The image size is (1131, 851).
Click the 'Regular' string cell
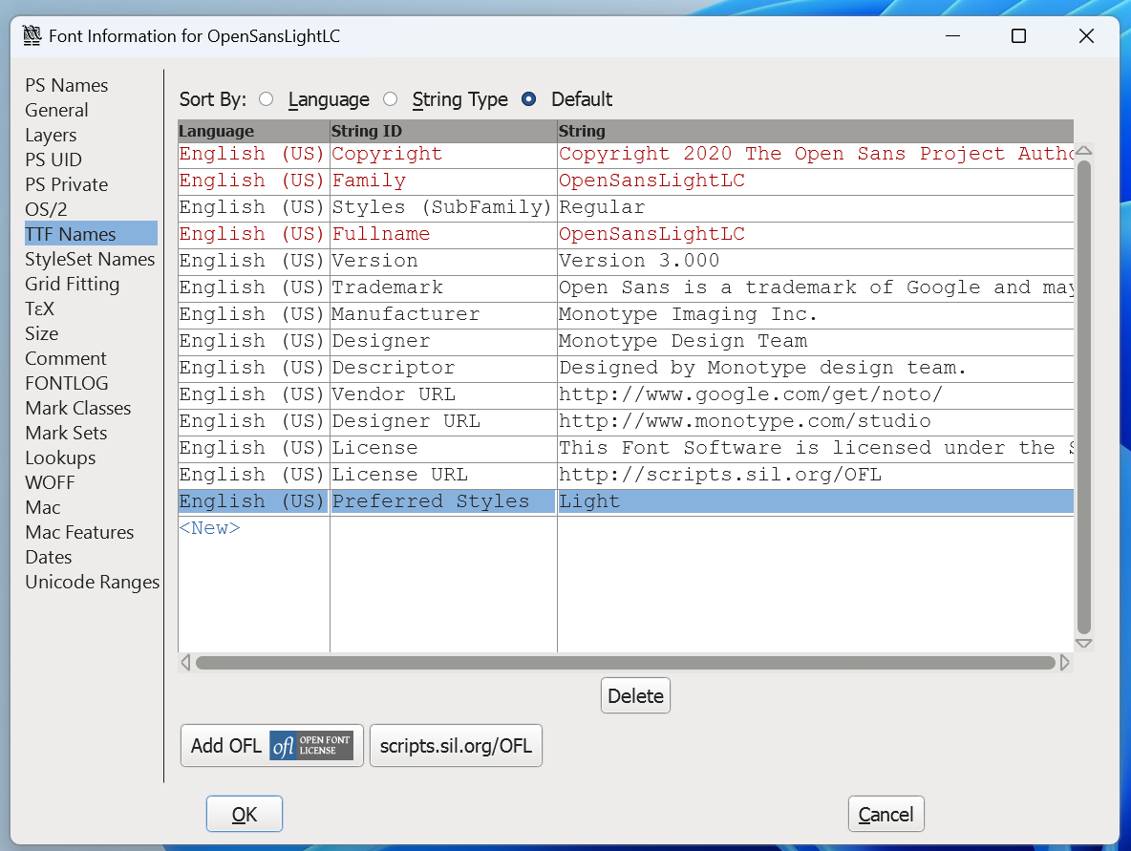pos(816,207)
